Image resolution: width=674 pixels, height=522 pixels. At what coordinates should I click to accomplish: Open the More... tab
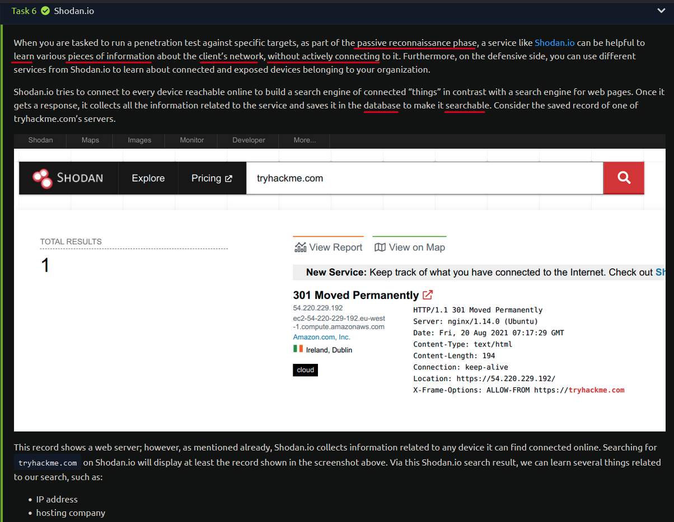(x=305, y=140)
